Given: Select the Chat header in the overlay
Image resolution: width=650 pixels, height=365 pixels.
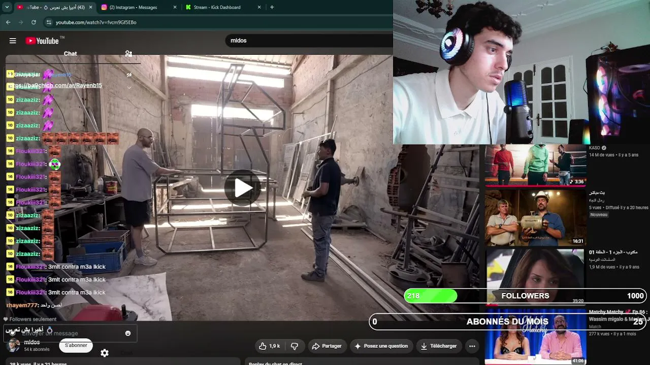Looking at the screenshot, I should (71, 53).
